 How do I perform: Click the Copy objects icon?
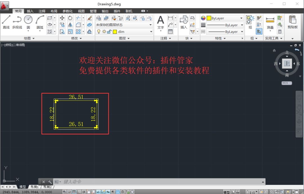(x=62, y=25)
